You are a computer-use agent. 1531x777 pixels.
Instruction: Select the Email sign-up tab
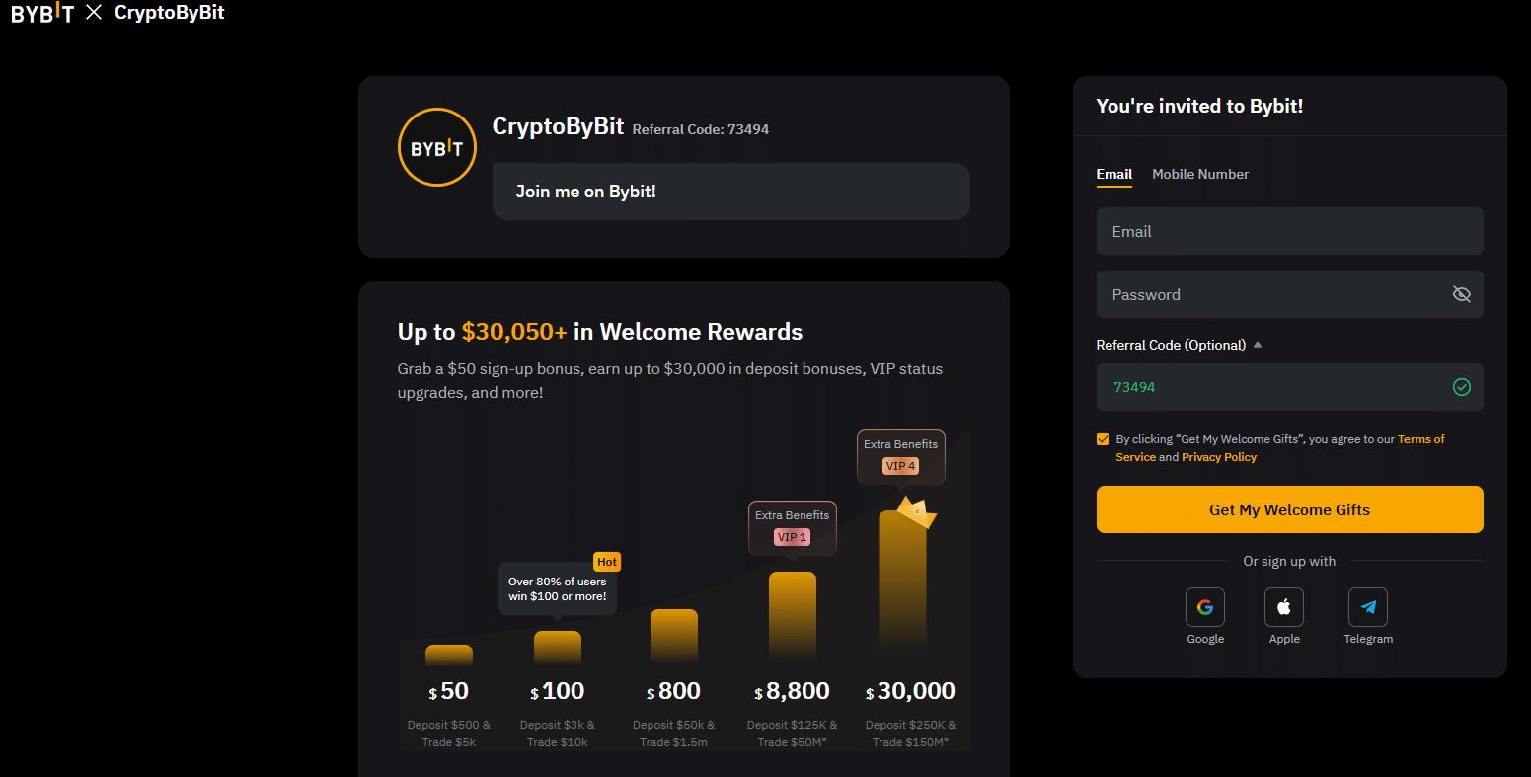(1114, 174)
